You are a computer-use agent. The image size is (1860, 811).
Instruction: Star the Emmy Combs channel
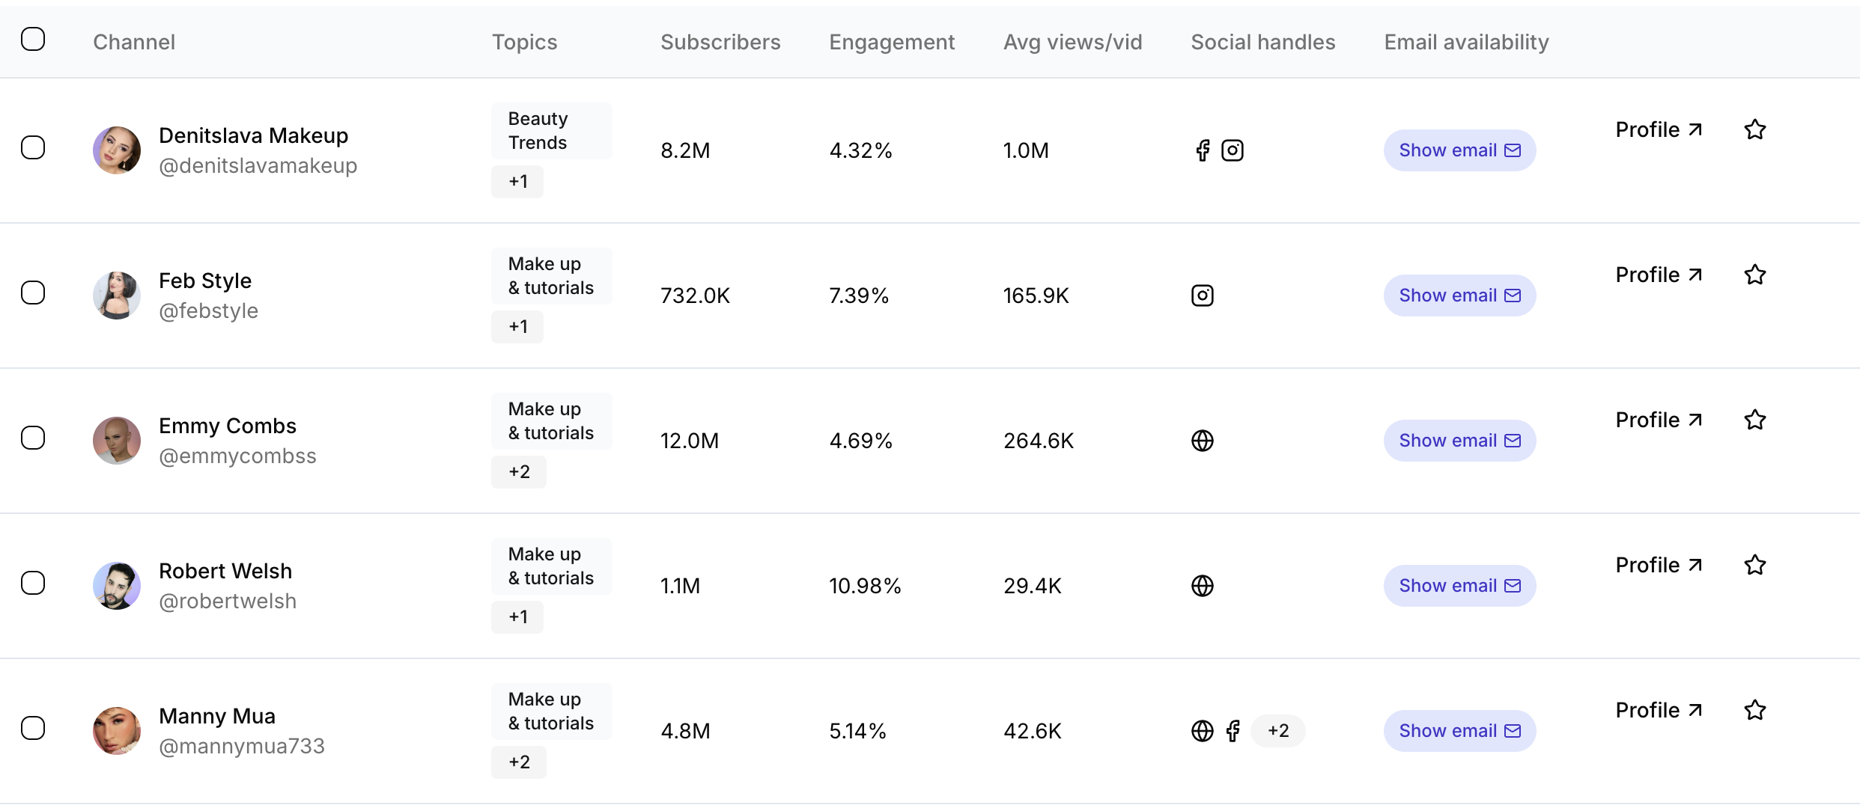(x=1755, y=420)
